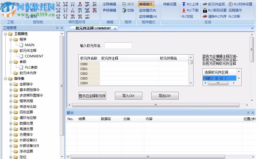
Task: Click the comment view horizontal scrollbar
Action: [156, 105]
